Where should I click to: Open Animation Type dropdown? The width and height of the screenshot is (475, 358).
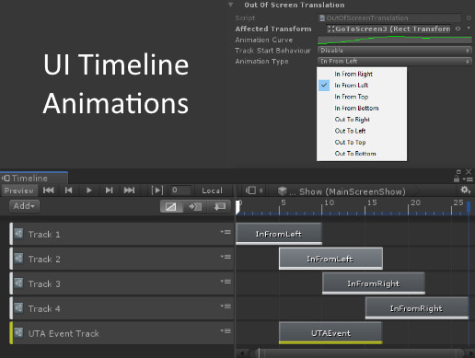click(394, 61)
